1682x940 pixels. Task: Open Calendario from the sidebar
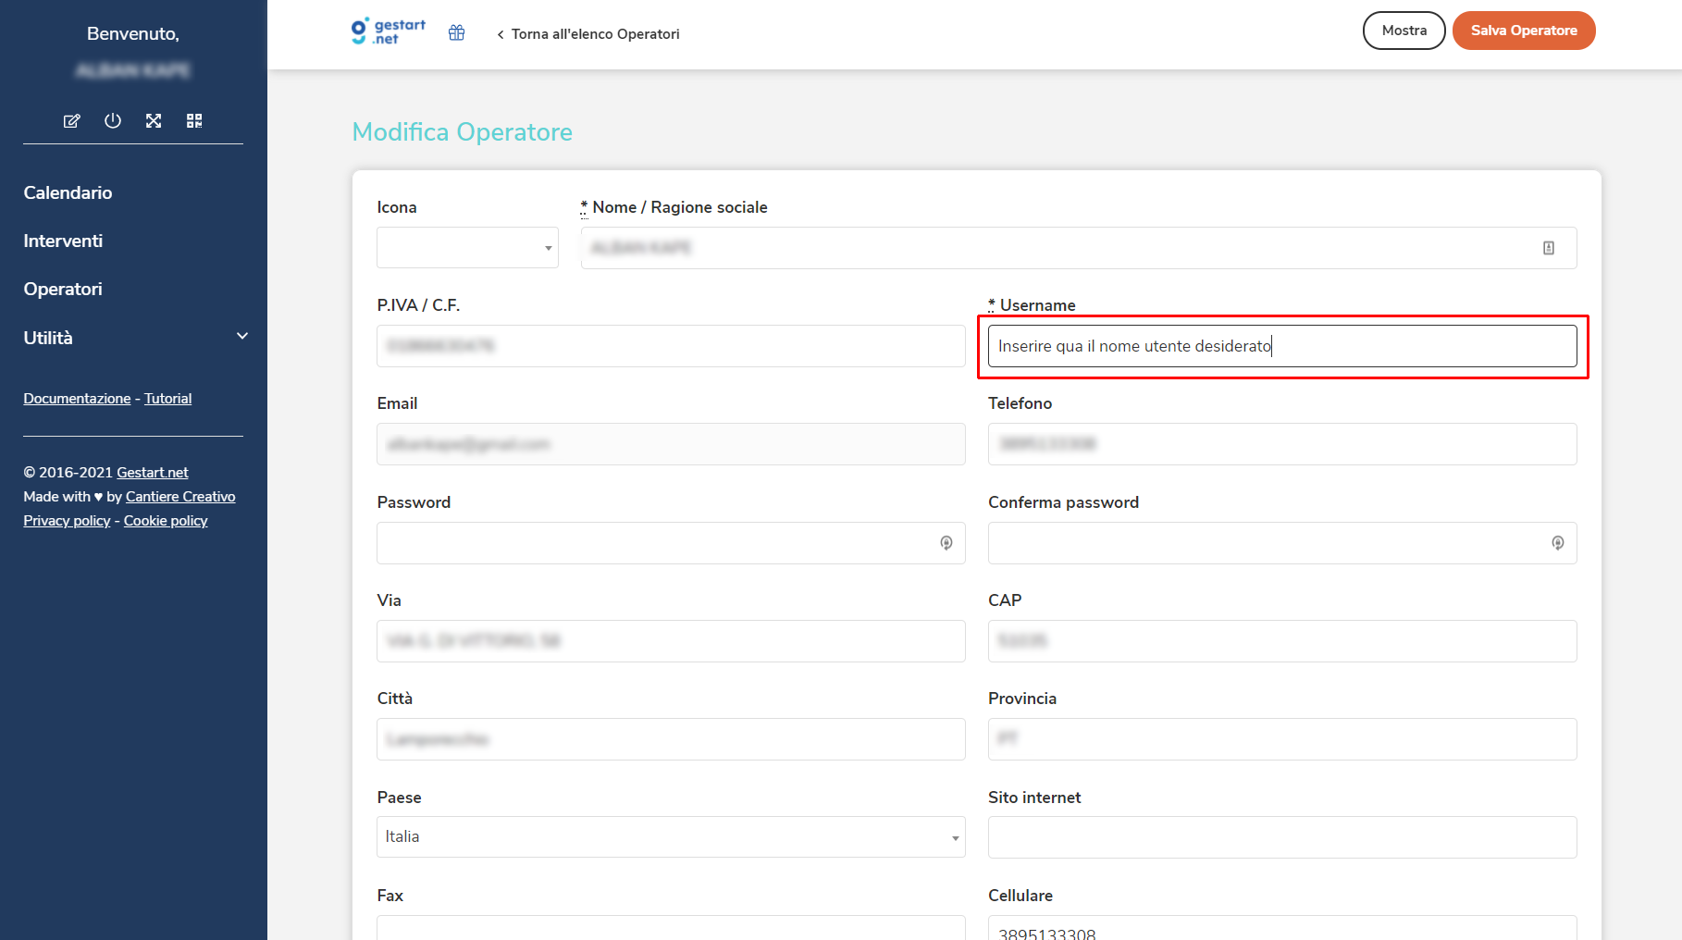[x=68, y=192]
